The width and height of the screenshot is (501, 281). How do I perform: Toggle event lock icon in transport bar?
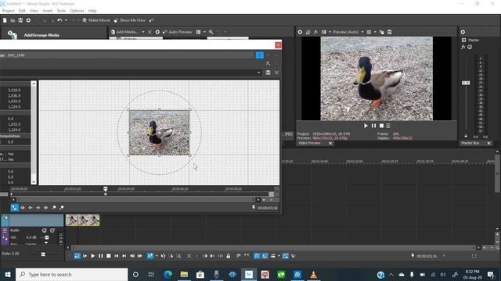pyautogui.click(x=229, y=256)
